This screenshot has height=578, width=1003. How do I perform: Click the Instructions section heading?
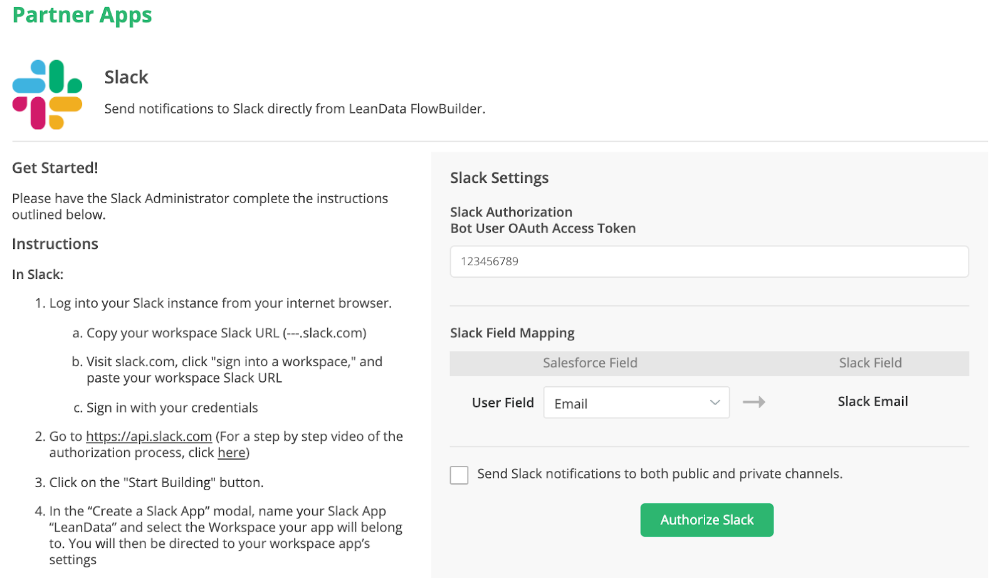pyautogui.click(x=55, y=244)
